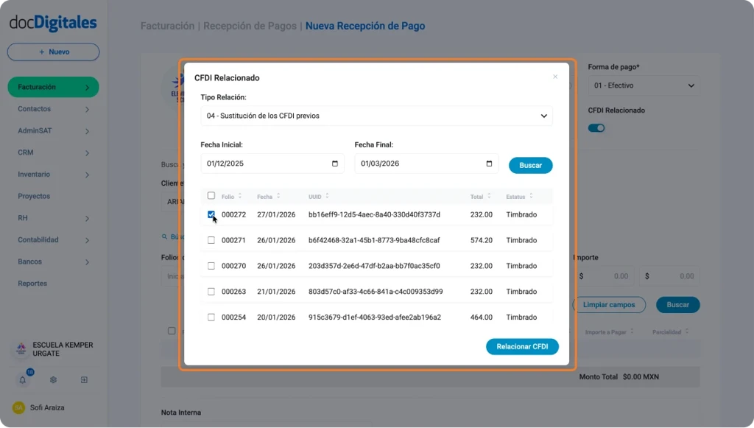Uncheck the folio 000272 checkbox
This screenshot has width=754, height=428.
point(211,214)
